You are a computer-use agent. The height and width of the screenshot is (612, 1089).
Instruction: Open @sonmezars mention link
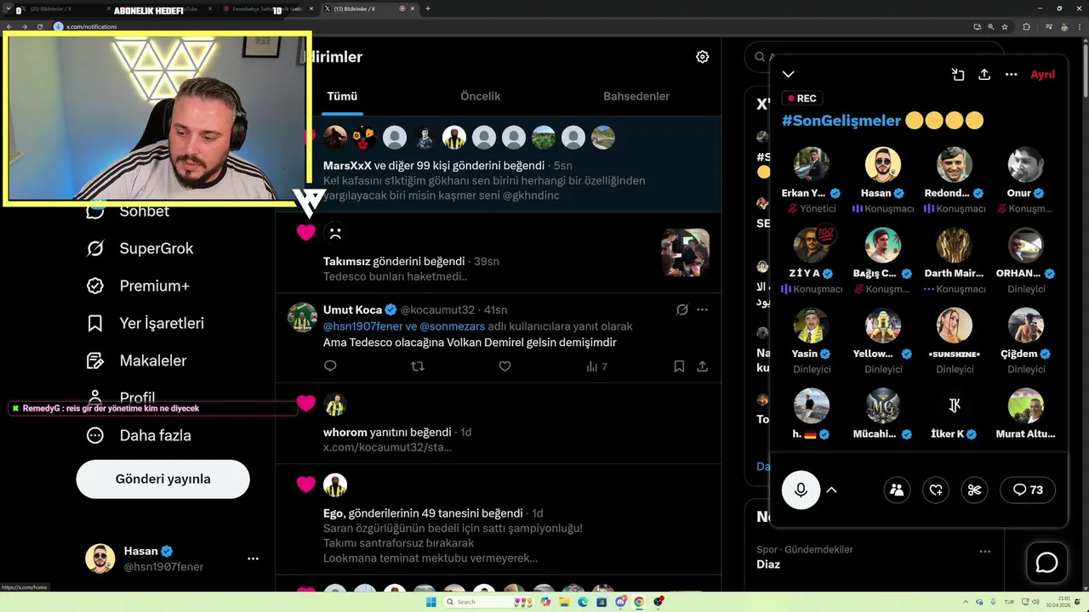tap(453, 326)
